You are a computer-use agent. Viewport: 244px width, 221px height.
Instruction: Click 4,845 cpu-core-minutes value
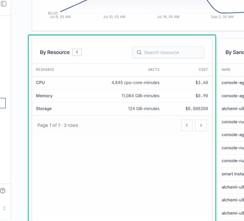pos(135,82)
